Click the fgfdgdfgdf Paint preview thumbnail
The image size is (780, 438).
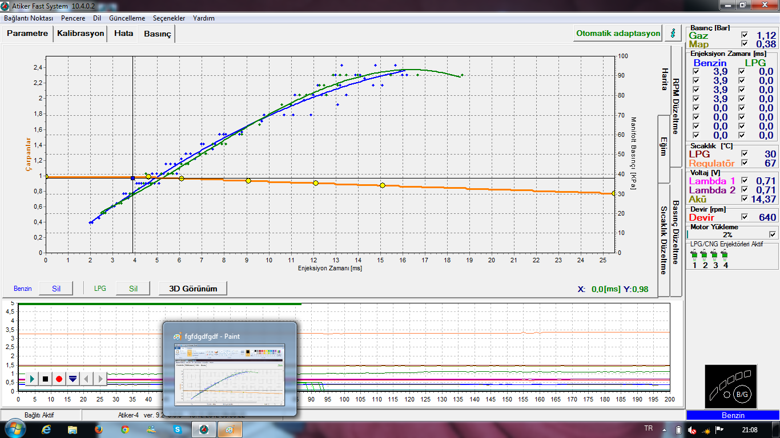(x=230, y=375)
